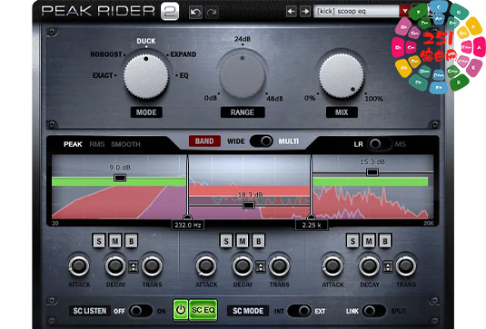Image resolution: width=486 pixels, height=329 pixels.
Task: Click the low band decay stepper arrows
Action: coord(134,266)
